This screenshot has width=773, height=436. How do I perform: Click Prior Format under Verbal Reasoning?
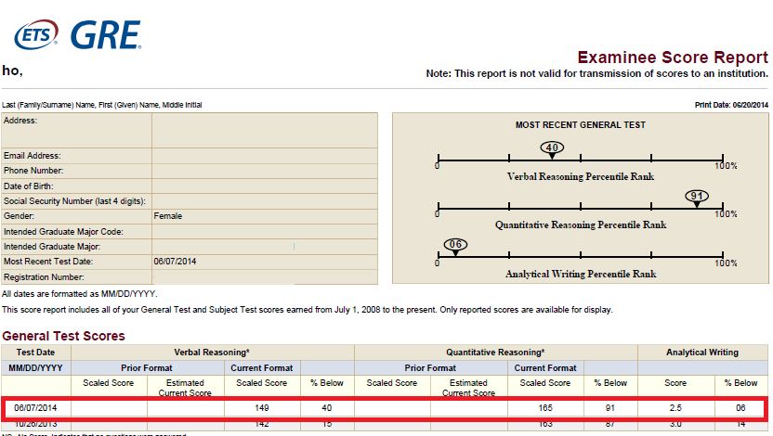click(147, 368)
